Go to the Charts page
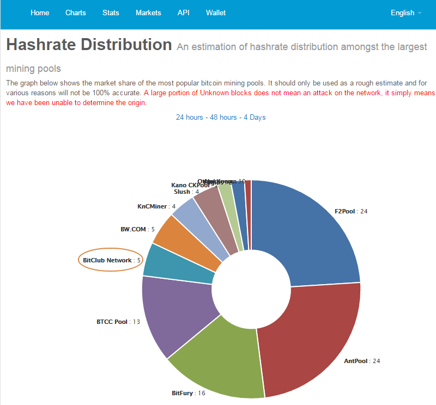 point(76,13)
